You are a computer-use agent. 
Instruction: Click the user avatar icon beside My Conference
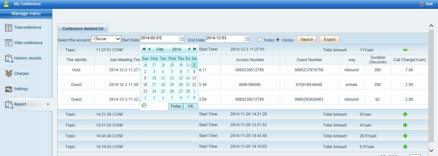[x=6, y=4]
